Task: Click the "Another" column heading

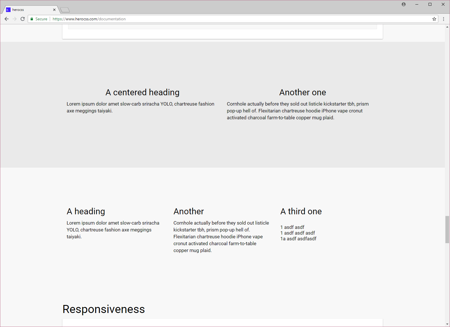Action: click(x=189, y=211)
